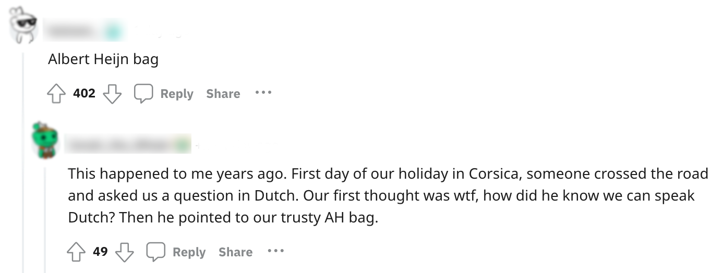Screen dimensions: 723x273
Task: Open the green Snoo avatar profile
Action: coord(44,139)
